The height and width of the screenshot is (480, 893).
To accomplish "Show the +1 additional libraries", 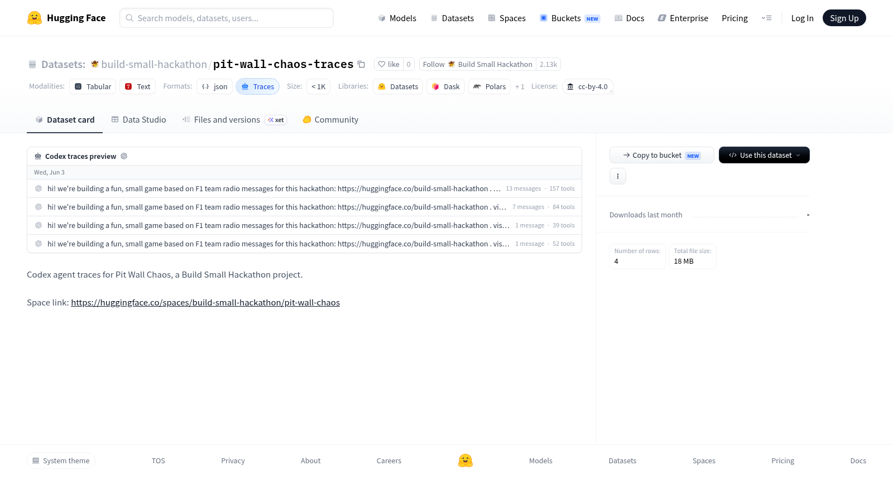I will (x=520, y=87).
